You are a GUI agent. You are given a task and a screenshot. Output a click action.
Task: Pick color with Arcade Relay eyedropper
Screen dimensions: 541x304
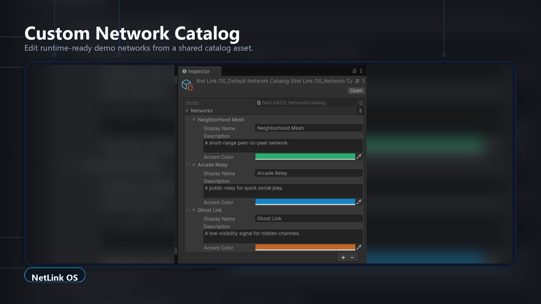coord(359,202)
